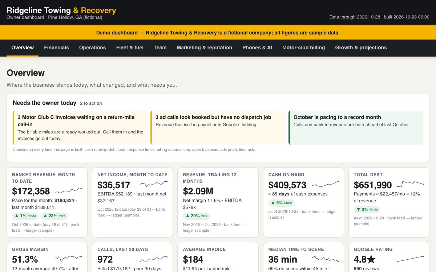Click the 20% YoY badge on trailing revenue
The height and width of the screenshot is (272, 436).
[197, 216]
